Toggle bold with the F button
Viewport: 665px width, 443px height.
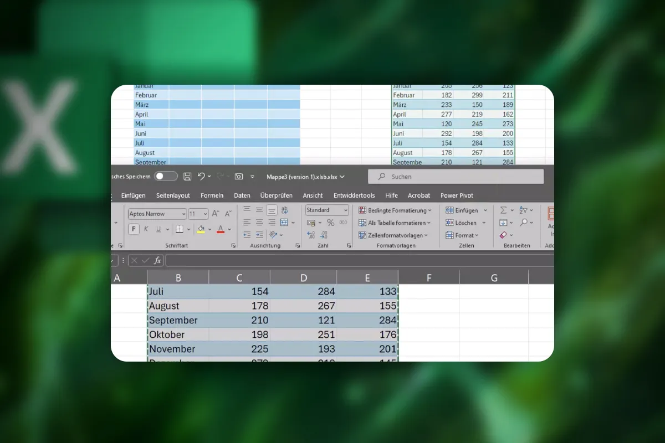134,229
